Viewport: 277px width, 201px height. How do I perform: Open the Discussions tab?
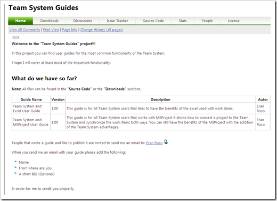coord(83,21)
